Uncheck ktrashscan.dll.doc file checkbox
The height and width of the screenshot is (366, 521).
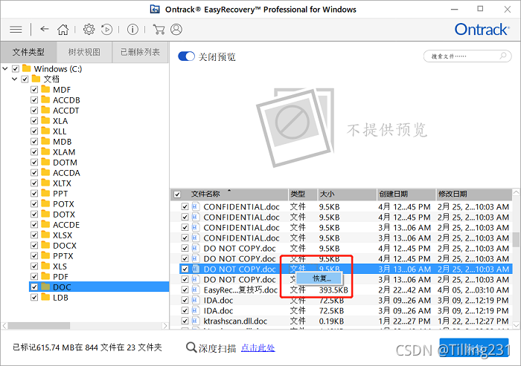pos(185,321)
